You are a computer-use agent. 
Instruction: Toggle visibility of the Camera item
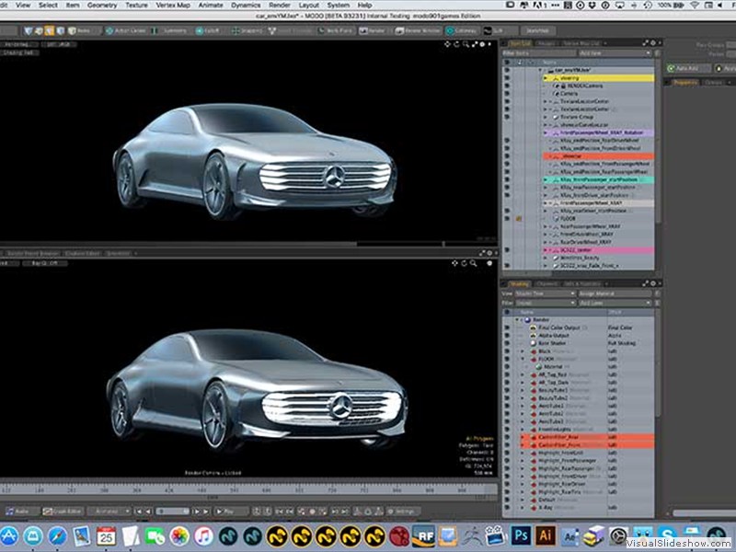pyautogui.click(x=507, y=94)
